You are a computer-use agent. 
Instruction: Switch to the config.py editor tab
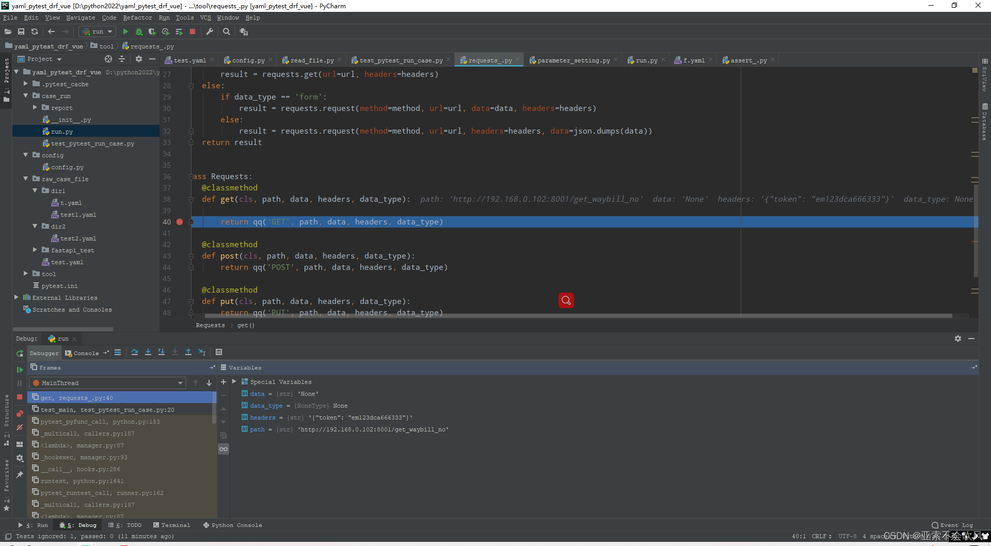[248, 60]
